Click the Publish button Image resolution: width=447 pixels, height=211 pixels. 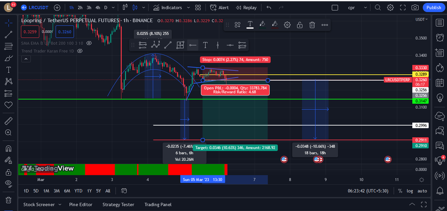(x=434, y=7)
